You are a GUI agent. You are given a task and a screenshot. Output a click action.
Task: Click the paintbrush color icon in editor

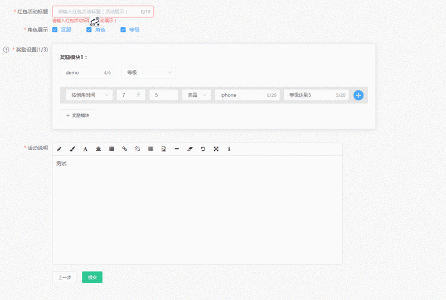coord(72,149)
